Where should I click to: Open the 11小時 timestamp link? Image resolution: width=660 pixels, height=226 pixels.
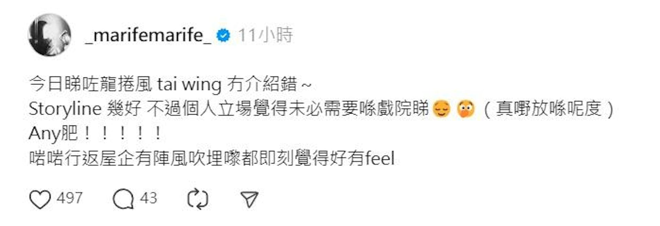coord(265,35)
